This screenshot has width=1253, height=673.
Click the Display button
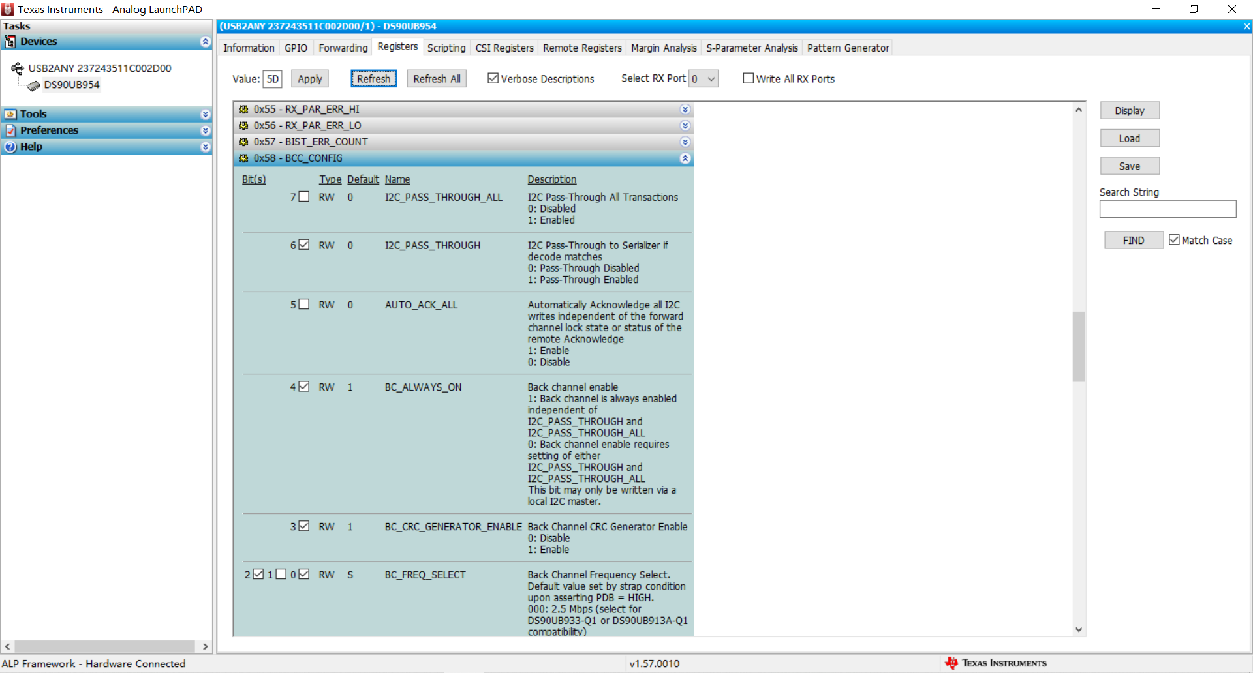click(x=1130, y=111)
